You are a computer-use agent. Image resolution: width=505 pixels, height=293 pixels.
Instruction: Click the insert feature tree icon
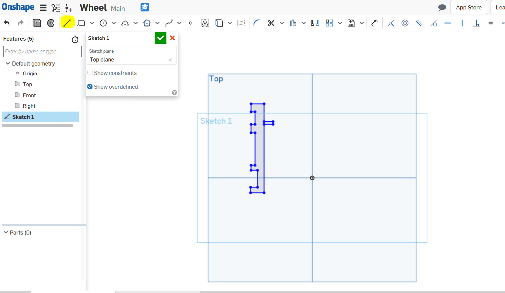pyautogui.click(x=69, y=8)
